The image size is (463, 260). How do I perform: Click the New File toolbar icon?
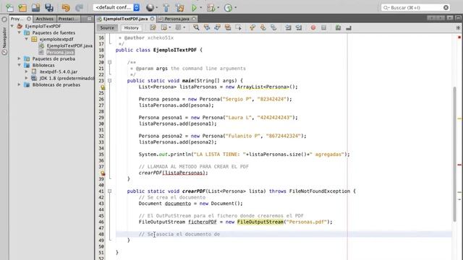pos(9,8)
